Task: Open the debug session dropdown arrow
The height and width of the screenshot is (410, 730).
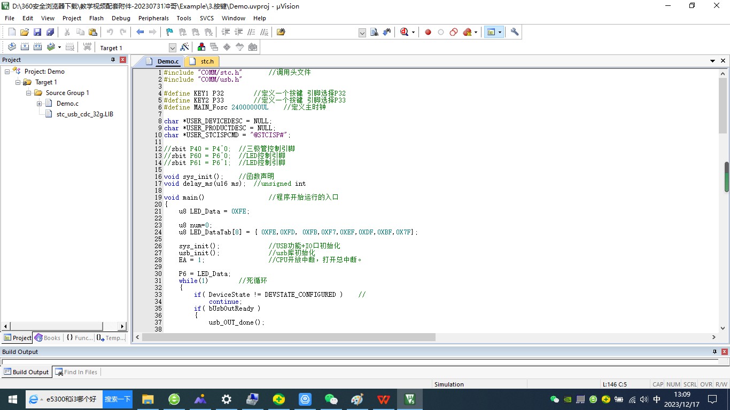Action: pos(413,32)
